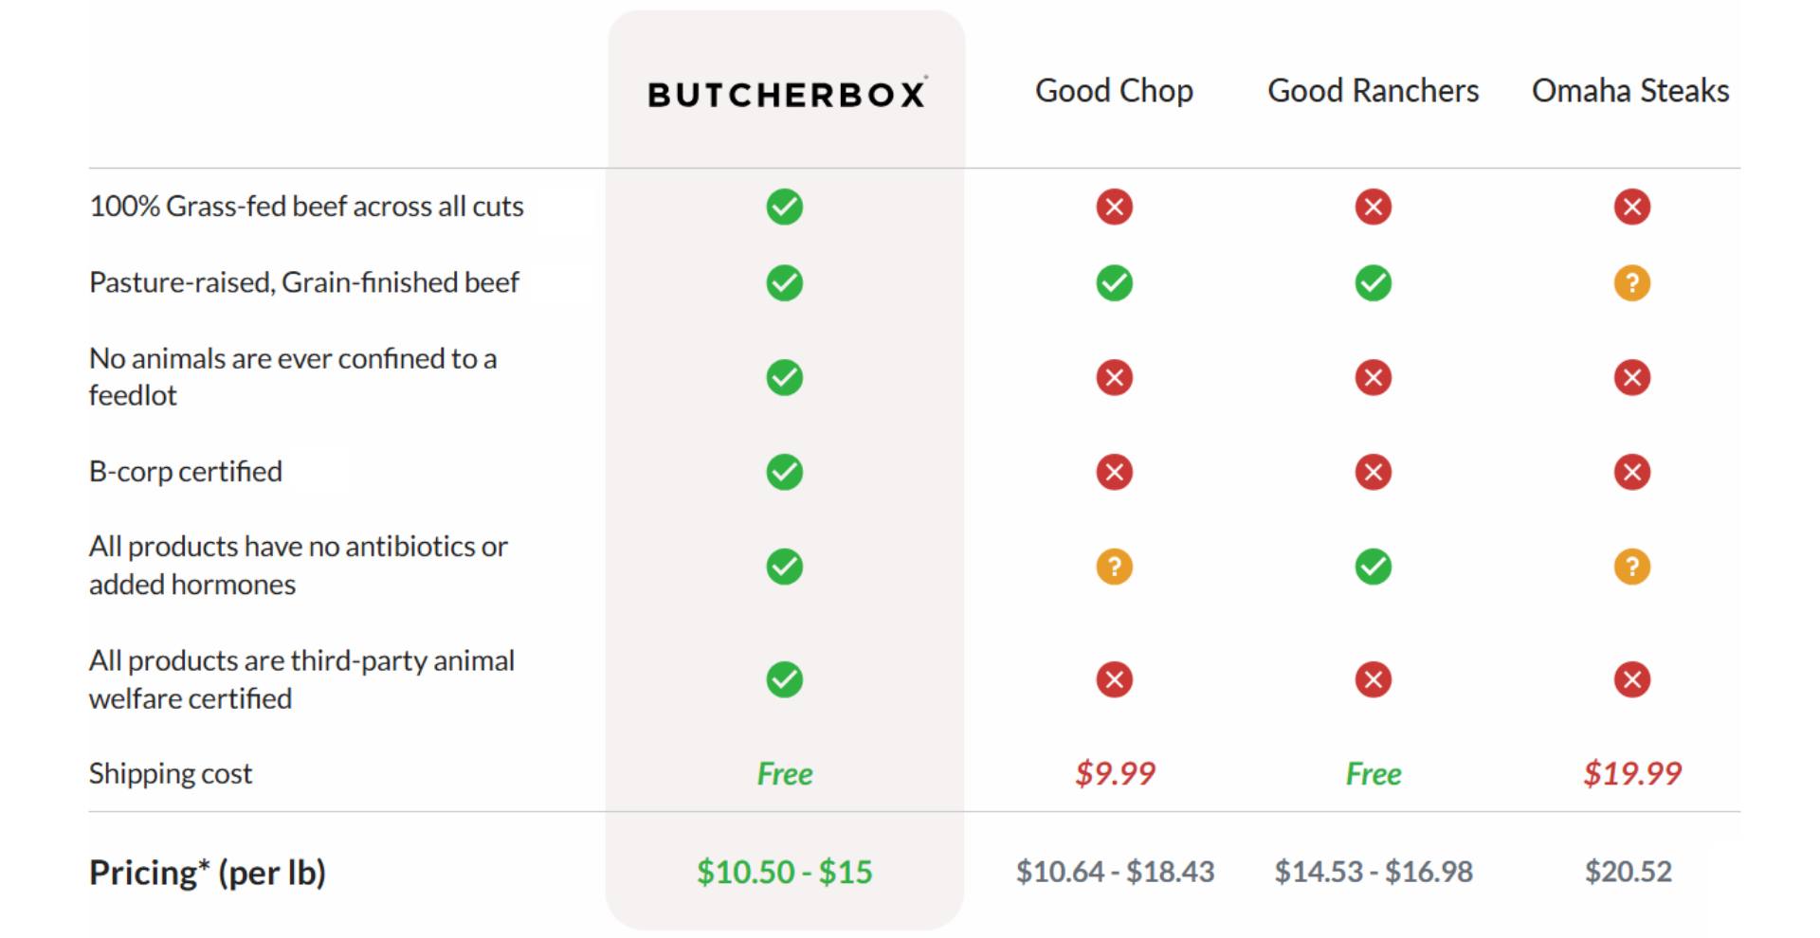Click Good Chop's green check for pasture-raised beef

[1114, 282]
